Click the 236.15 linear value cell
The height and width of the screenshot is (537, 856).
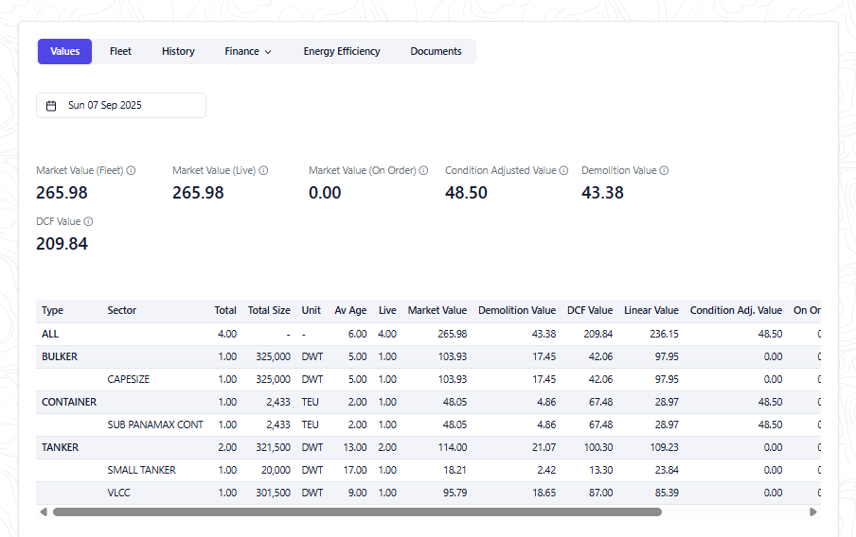click(664, 334)
